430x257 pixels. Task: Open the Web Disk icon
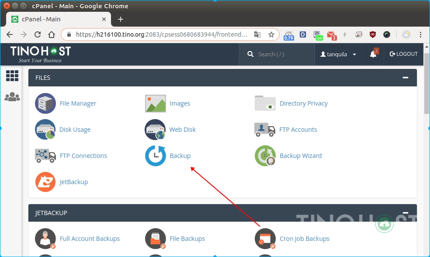pyautogui.click(x=155, y=130)
